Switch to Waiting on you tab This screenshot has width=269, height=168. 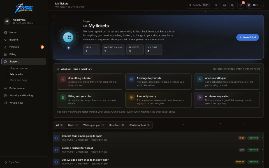(x=94, y=125)
